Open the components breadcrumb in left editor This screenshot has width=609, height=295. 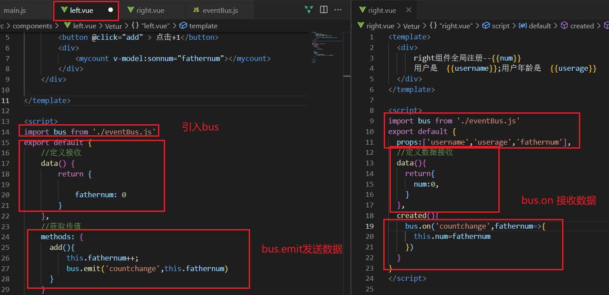click(32, 26)
